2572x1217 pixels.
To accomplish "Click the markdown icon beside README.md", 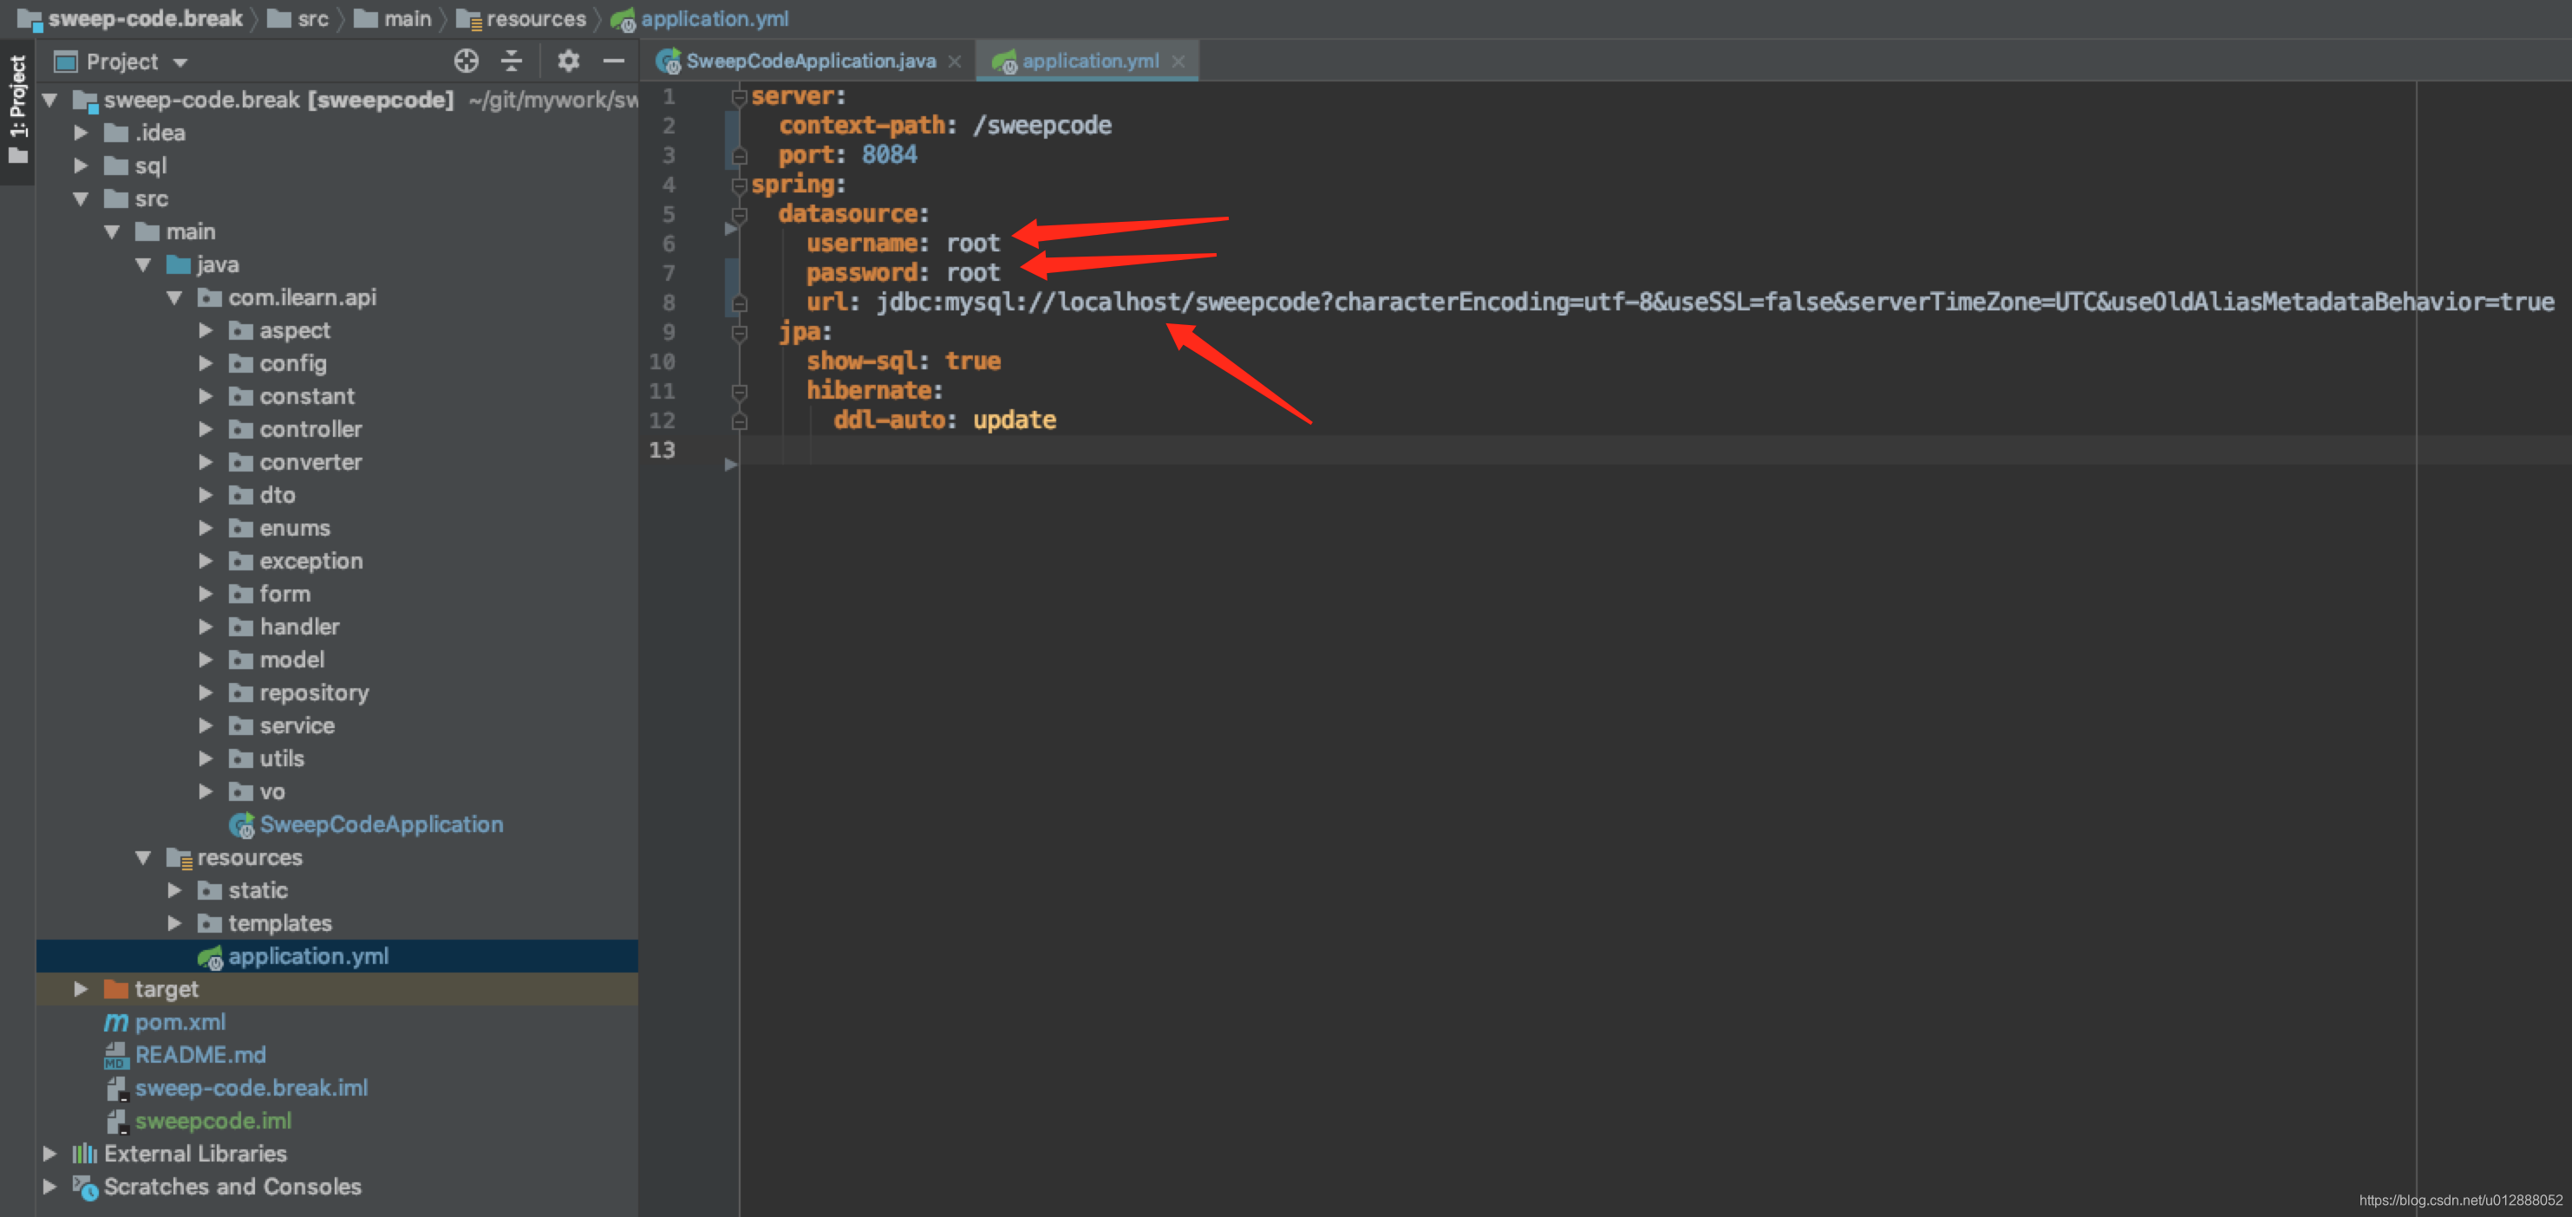I will (116, 1055).
